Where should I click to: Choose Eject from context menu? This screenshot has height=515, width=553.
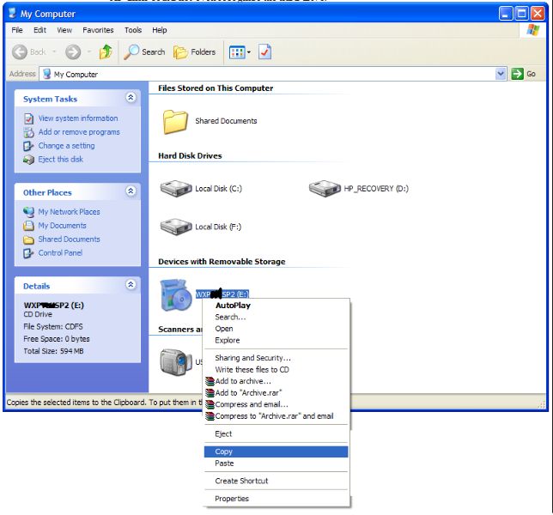click(x=276, y=434)
